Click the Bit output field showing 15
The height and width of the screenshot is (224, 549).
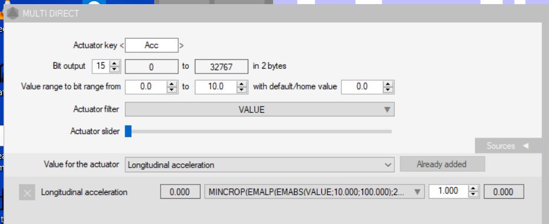click(x=101, y=66)
